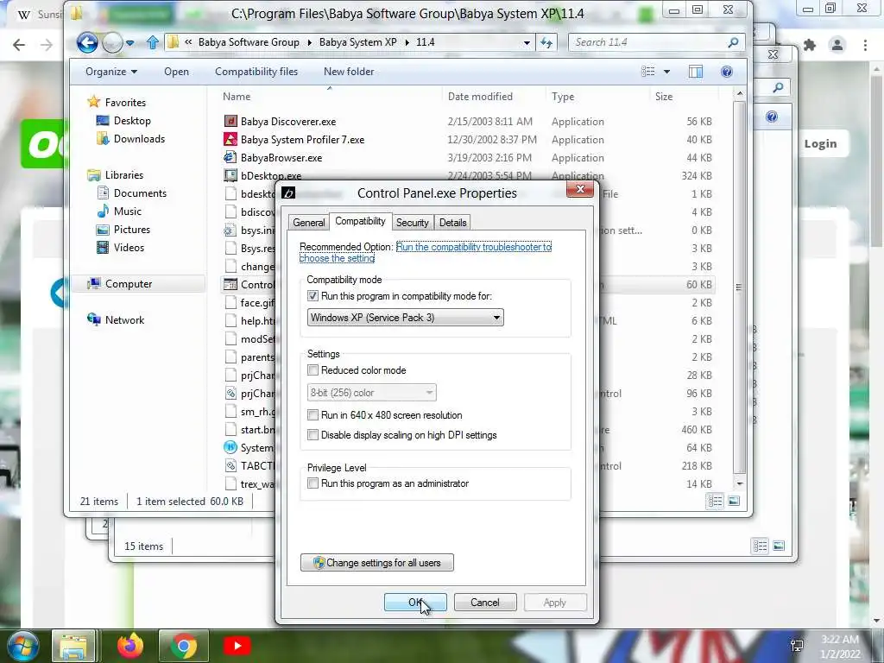Viewport: 884px width, 663px height.
Task: Open the Windows XP (Service Pack 3) dropdown
Action: pyautogui.click(x=406, y=318)
